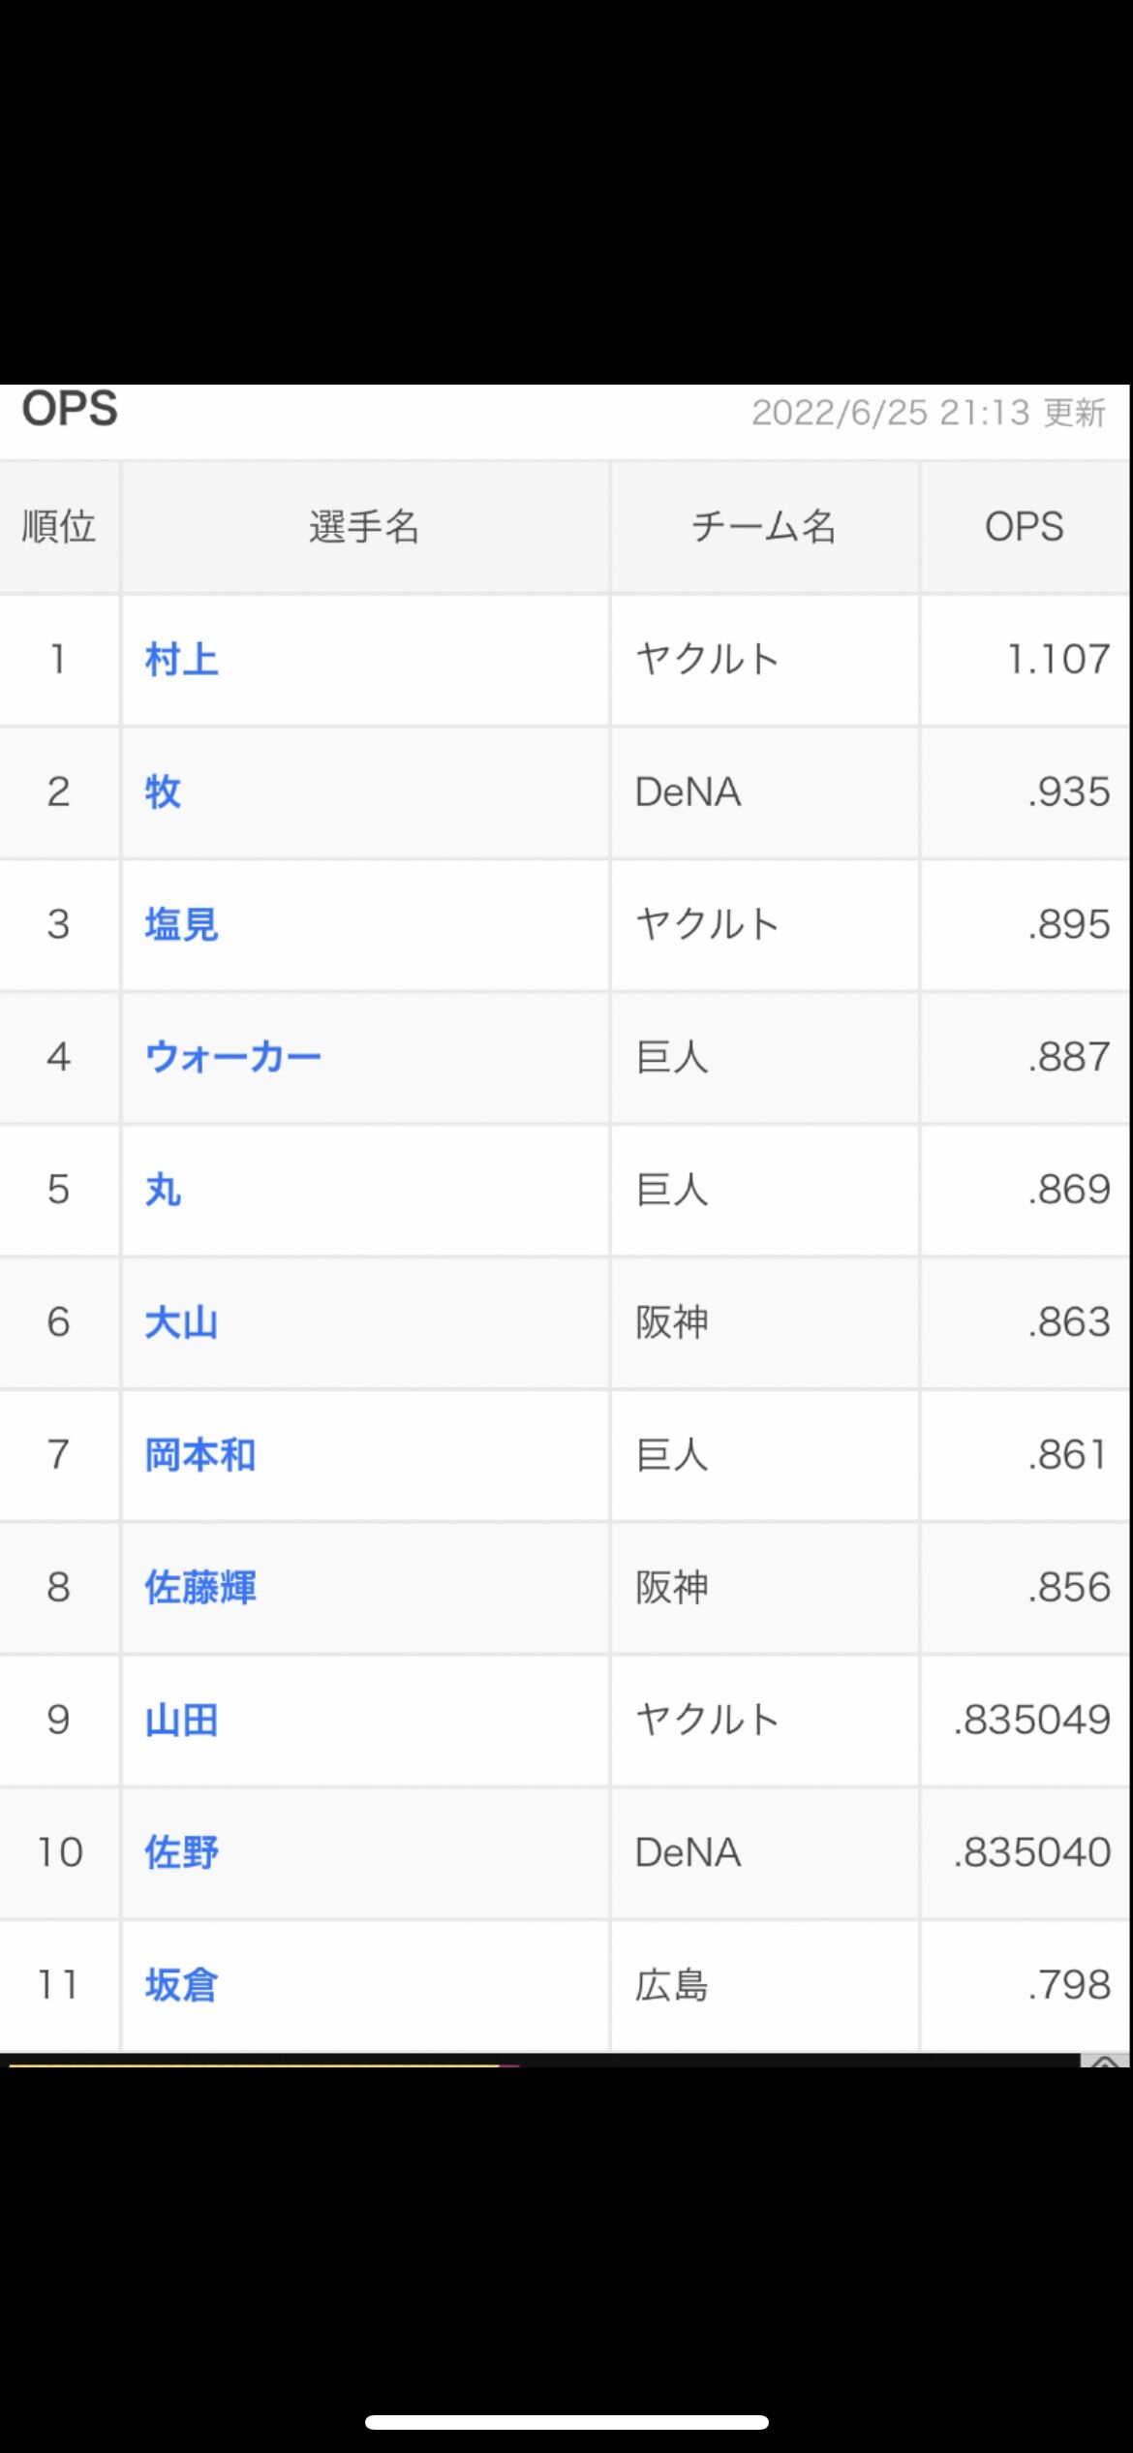Screen dimensions: 1133x2453
Task: Open player link 佐藤輝
Action: coord(199,1588)
